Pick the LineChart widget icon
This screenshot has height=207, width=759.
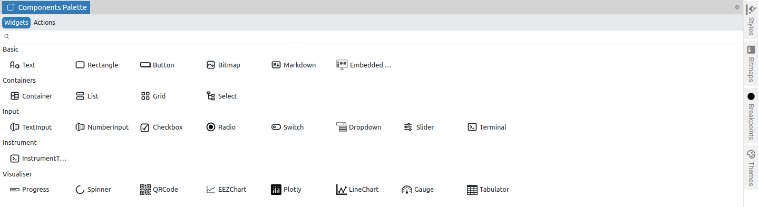(x=342, y=190)
